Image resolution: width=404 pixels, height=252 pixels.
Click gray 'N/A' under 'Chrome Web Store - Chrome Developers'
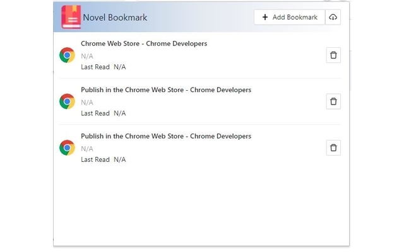coord(87,56)
